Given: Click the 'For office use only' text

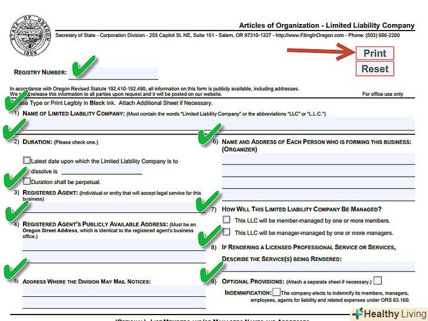Looking at the screenshot, I should tap(383, 94).
